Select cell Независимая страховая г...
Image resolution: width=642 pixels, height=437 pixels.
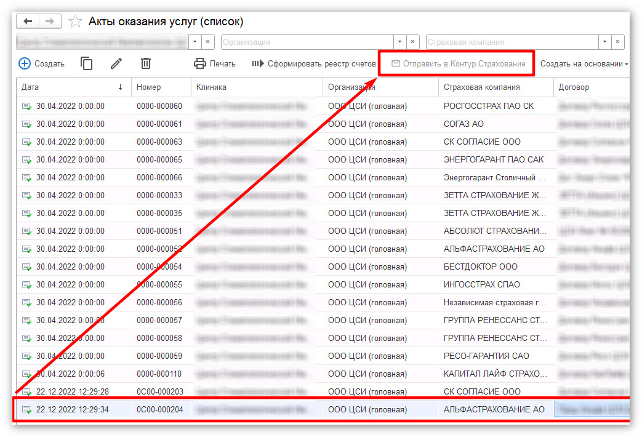pyautogui.click(x=495, y=302)
